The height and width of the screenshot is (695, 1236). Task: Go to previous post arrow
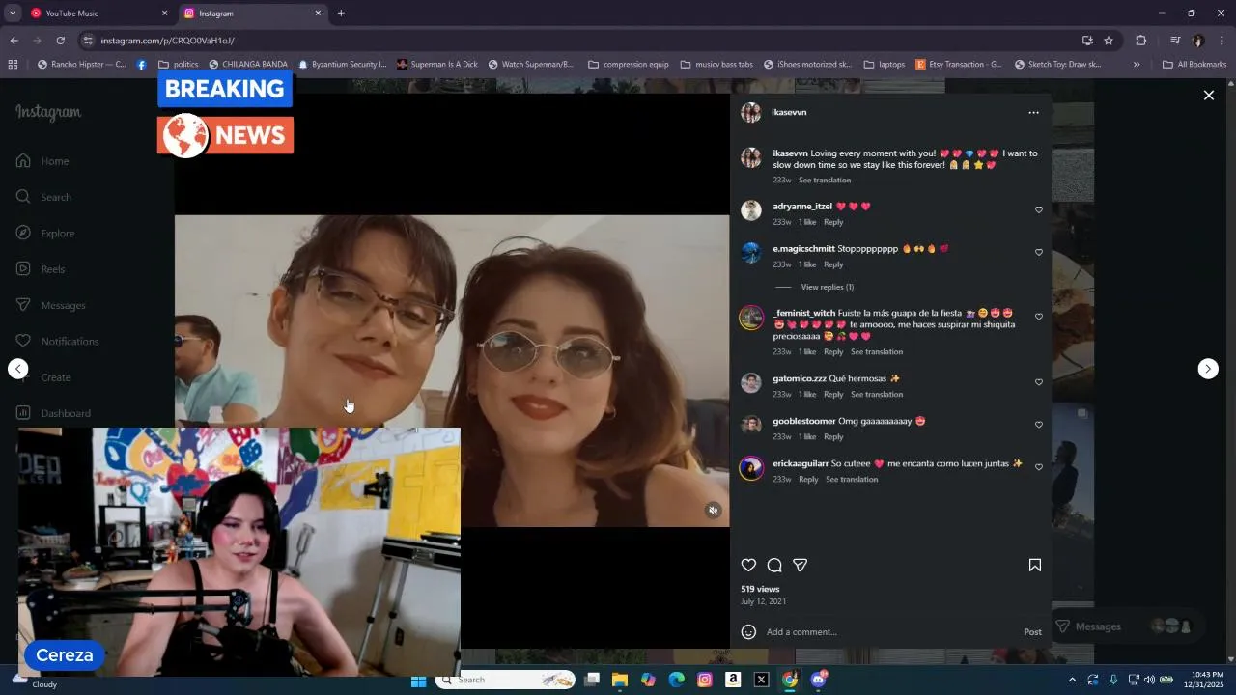18,369
